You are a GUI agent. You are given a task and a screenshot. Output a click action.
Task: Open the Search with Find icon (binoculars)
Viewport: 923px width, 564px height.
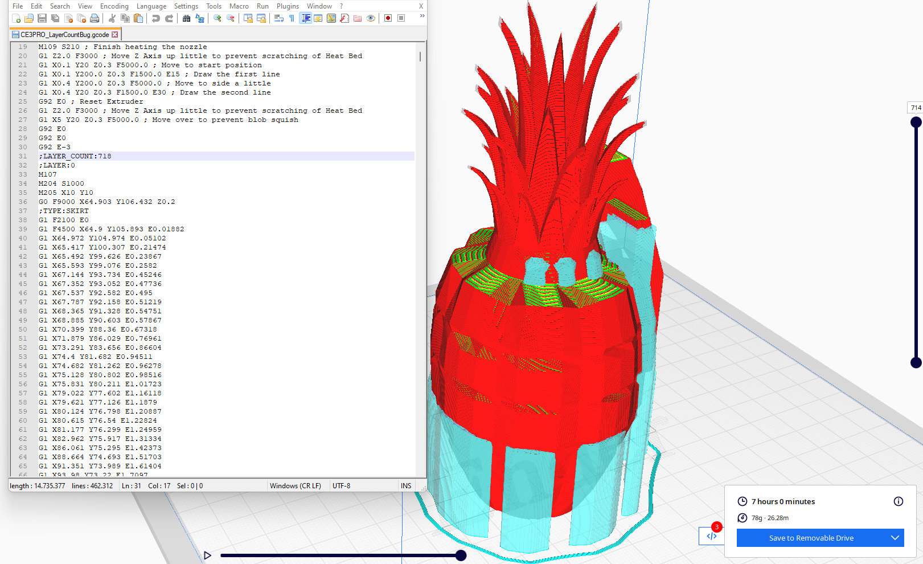coord(187,18)
